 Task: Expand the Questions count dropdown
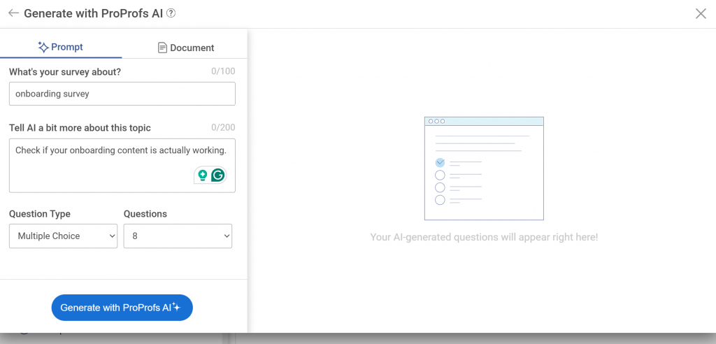178,236
